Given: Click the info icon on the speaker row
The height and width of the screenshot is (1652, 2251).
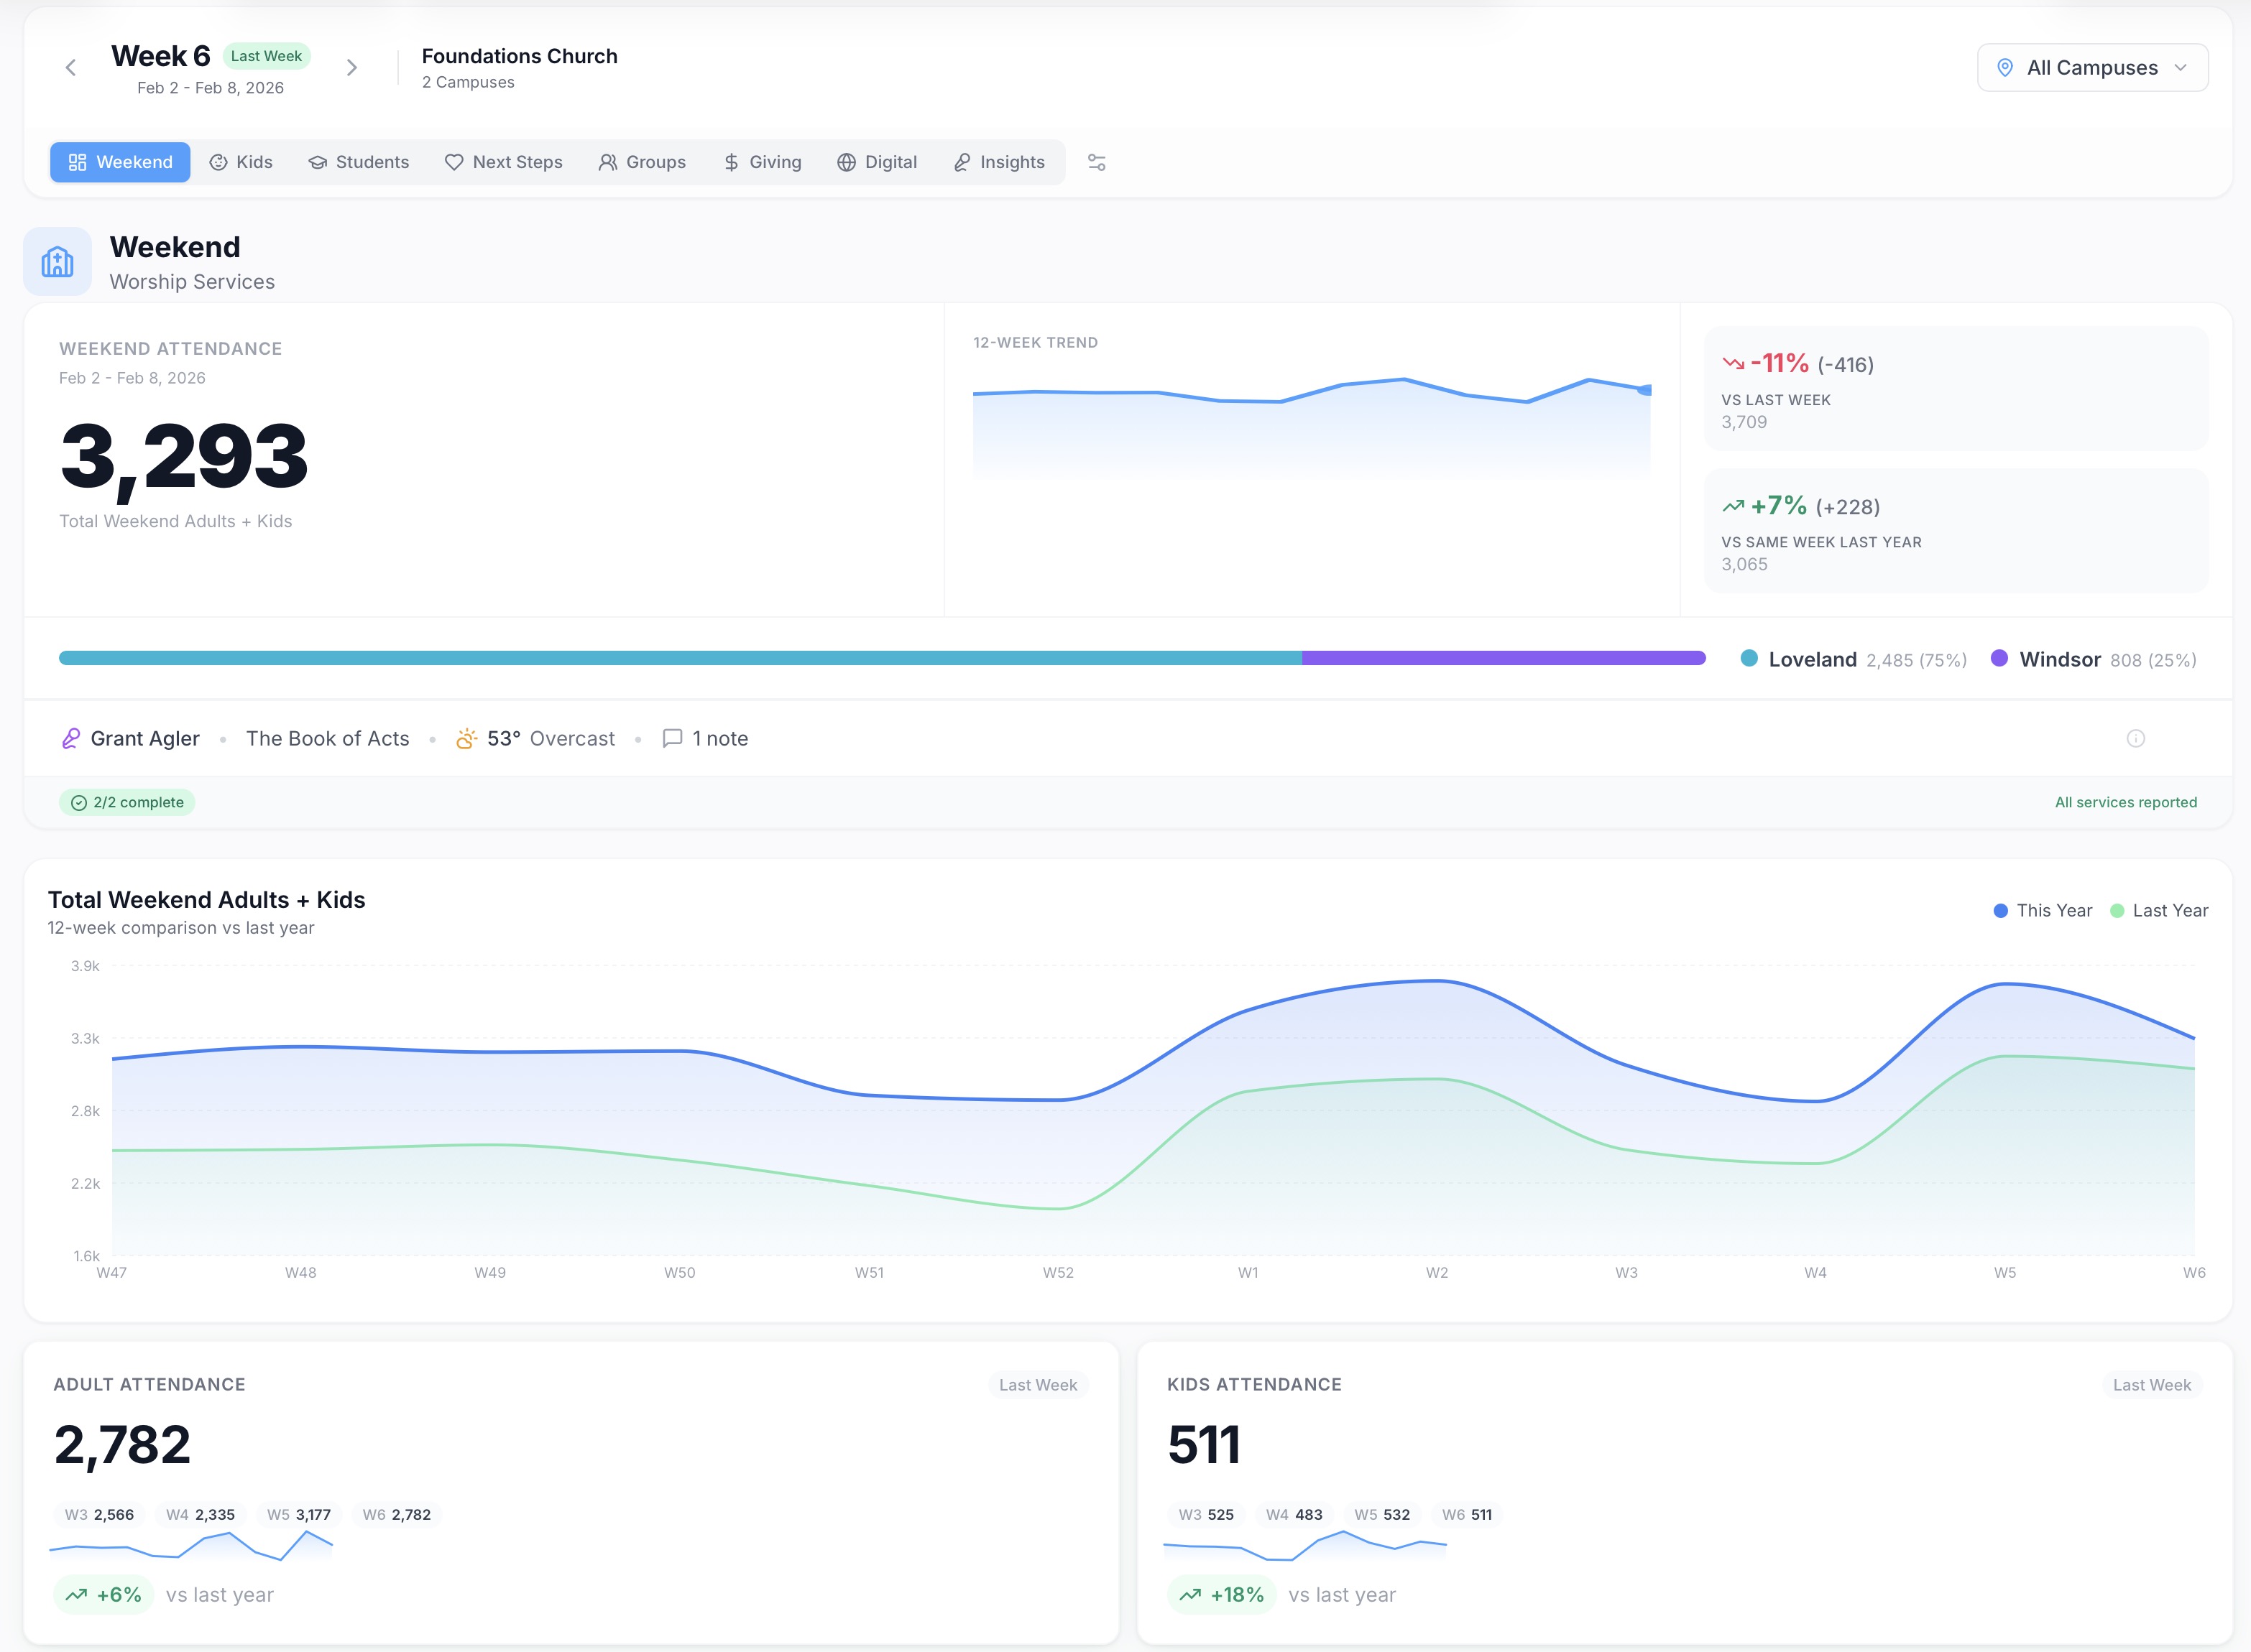Looking at the screenshot, I should (x=2136, y=738).
